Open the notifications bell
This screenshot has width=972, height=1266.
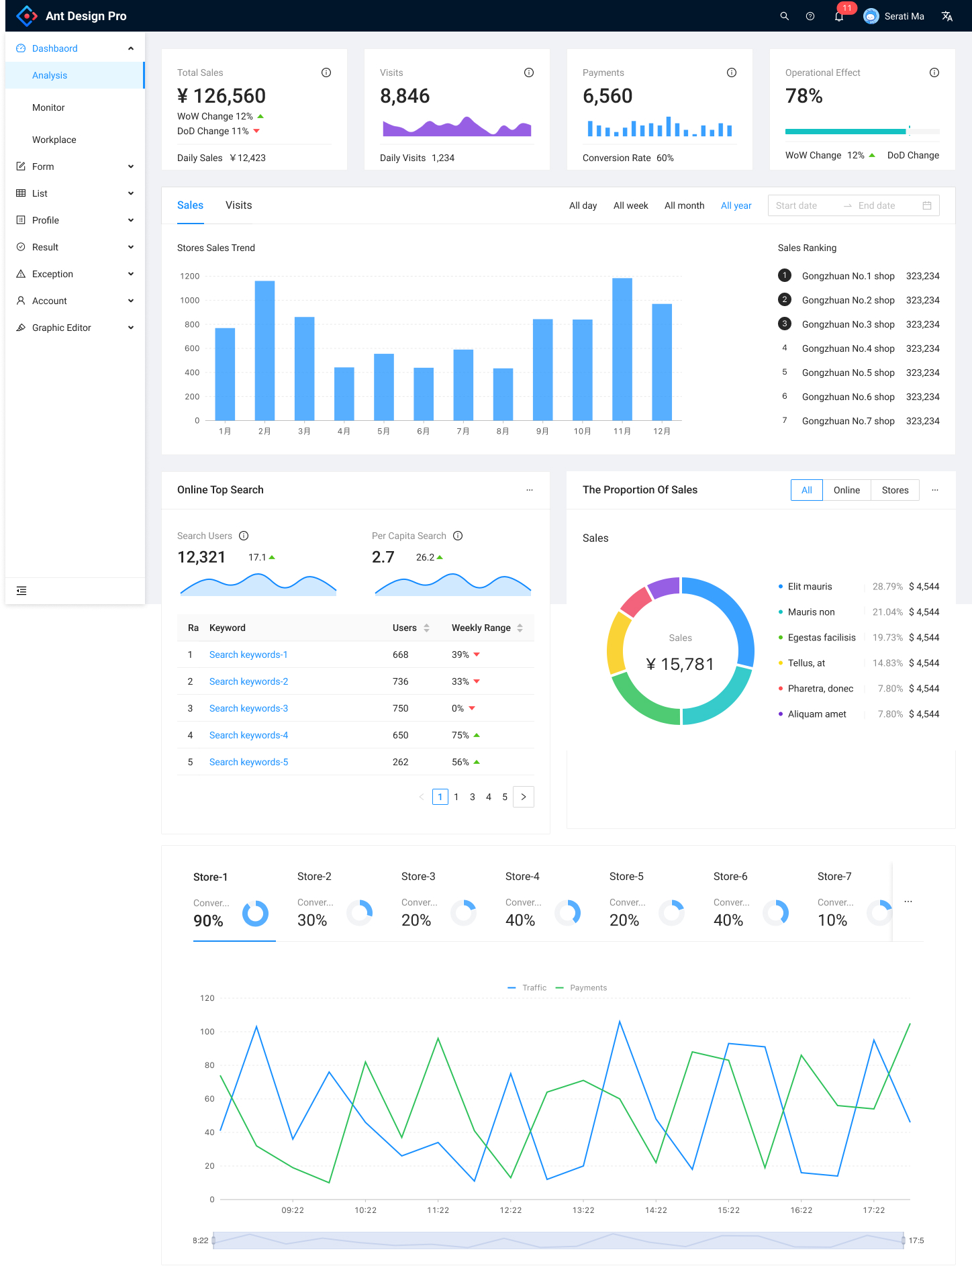point(839,16)
